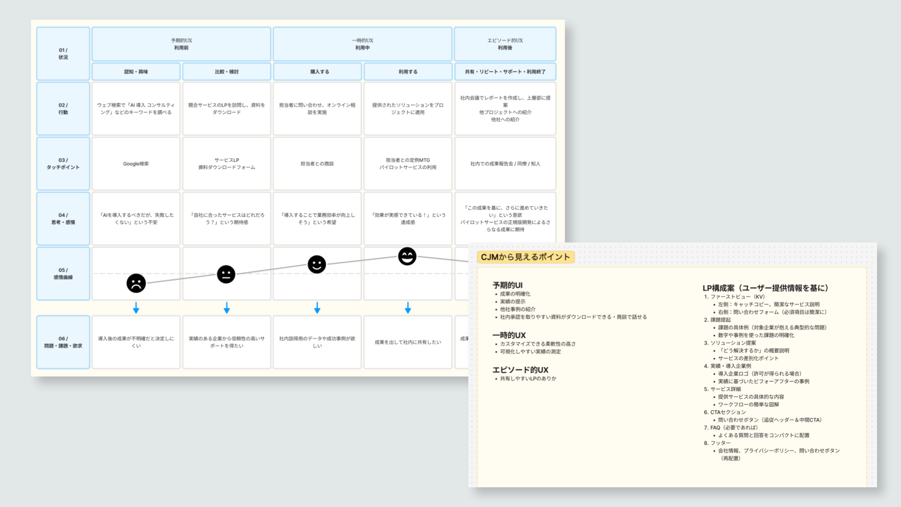Click the LP構成案 heading text

765,288
